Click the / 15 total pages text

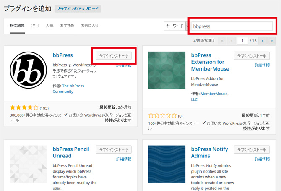click(x=253, y=41)
